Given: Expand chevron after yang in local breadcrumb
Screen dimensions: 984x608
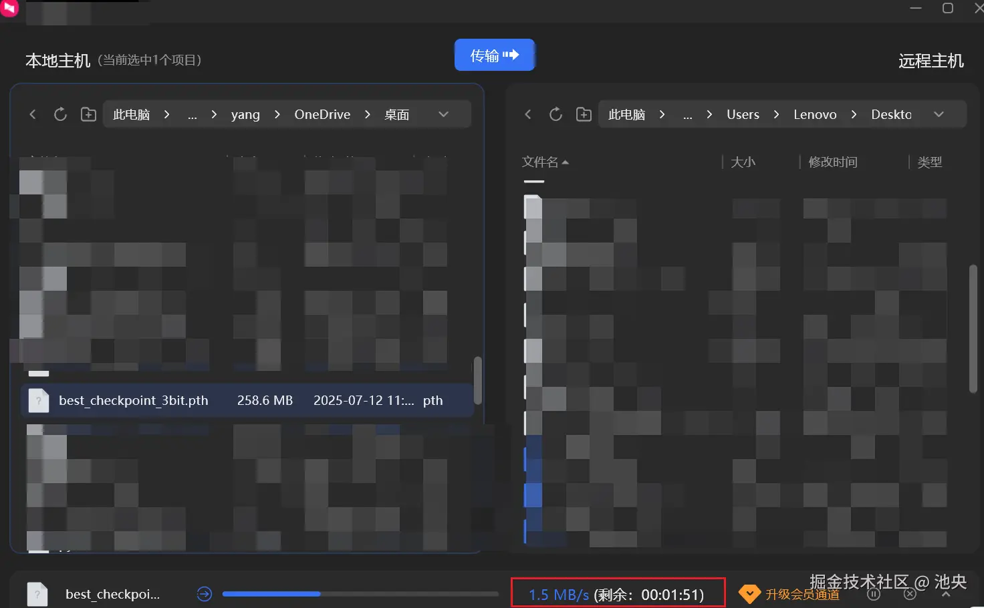Looking at the screenshot, I should coord(277,114).
